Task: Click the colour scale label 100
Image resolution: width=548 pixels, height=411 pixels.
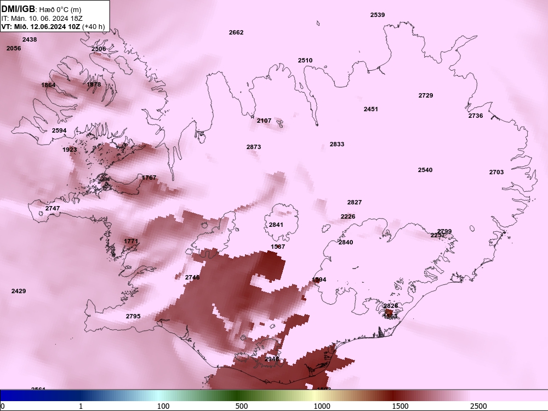Action: click(x=163, y=406)
